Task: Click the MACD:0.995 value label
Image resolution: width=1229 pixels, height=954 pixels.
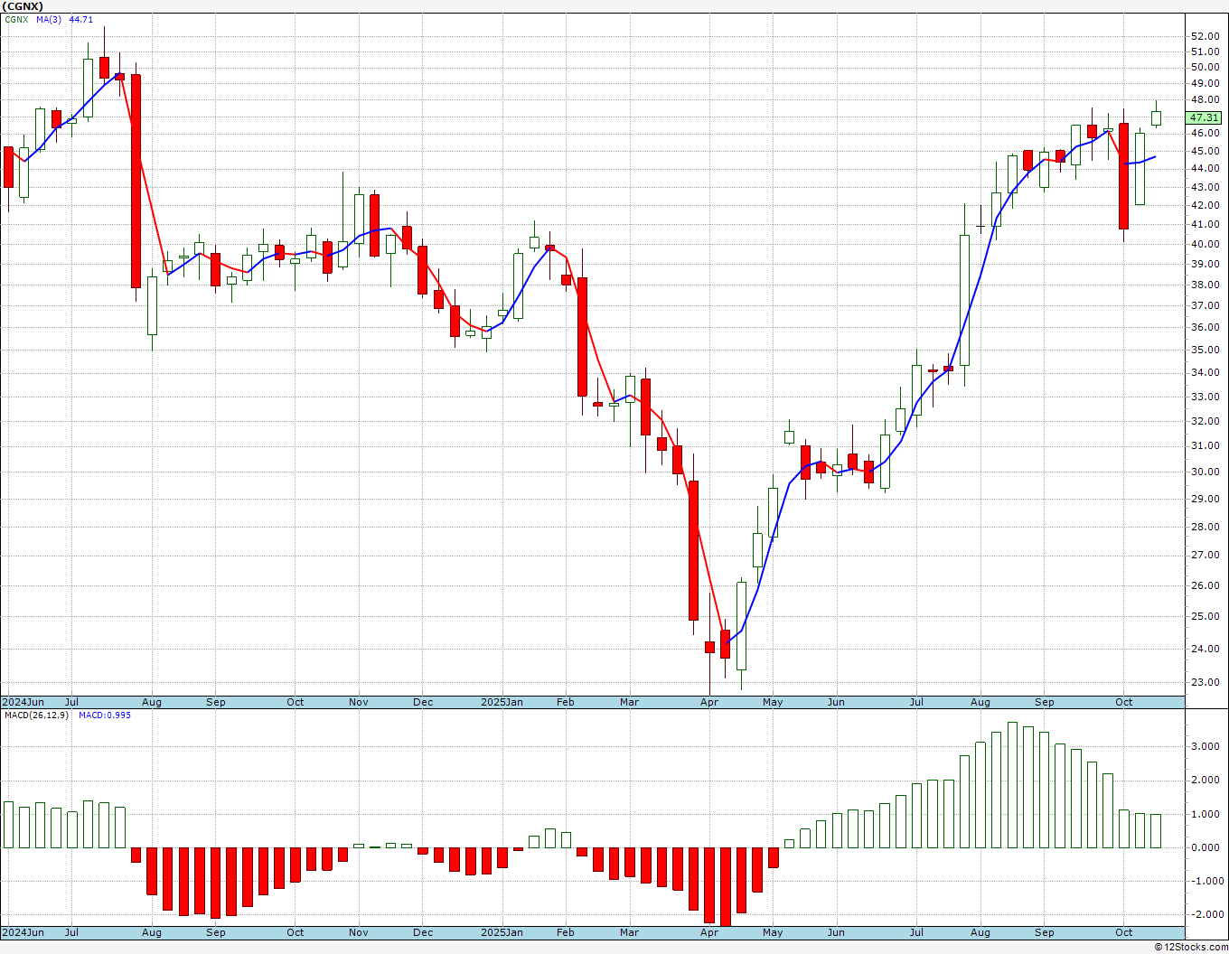Action: (x=105, y=715)
